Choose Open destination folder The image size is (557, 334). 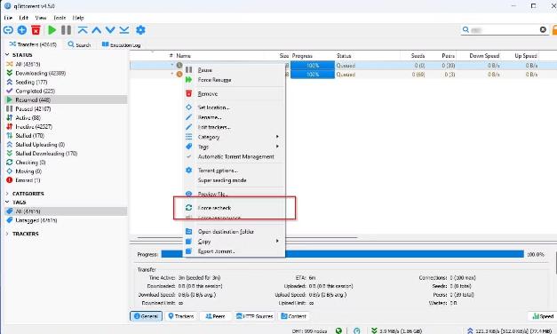pos(235,232)
